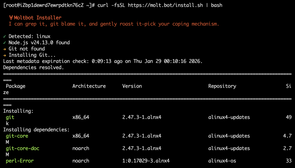
Task: Click the arrow beside "Git not found"
Action: pyautogui.click(x=5, y=49)
